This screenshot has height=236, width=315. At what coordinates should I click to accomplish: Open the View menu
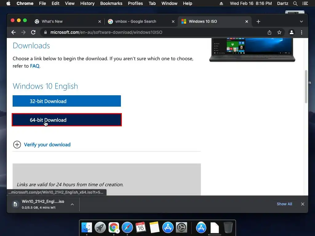[70, 3]
